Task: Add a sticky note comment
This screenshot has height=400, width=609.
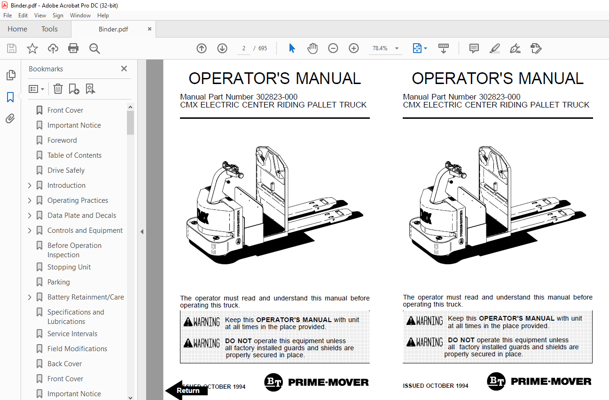Action: (474, 48)
